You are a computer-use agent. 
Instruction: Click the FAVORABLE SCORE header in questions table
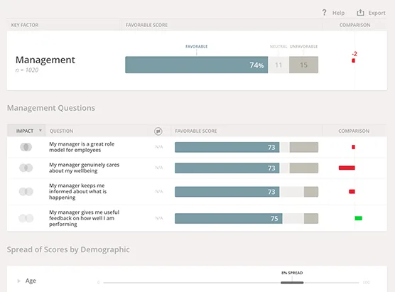point(196,131)
